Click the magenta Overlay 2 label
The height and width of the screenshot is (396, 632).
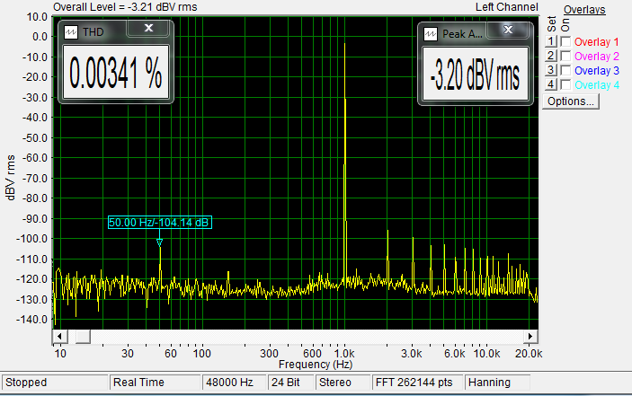tap(597, 57)
